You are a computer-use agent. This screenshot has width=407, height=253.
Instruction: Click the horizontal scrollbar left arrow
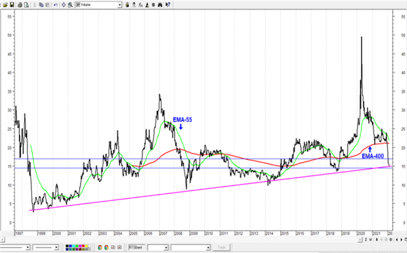[2, 239]
